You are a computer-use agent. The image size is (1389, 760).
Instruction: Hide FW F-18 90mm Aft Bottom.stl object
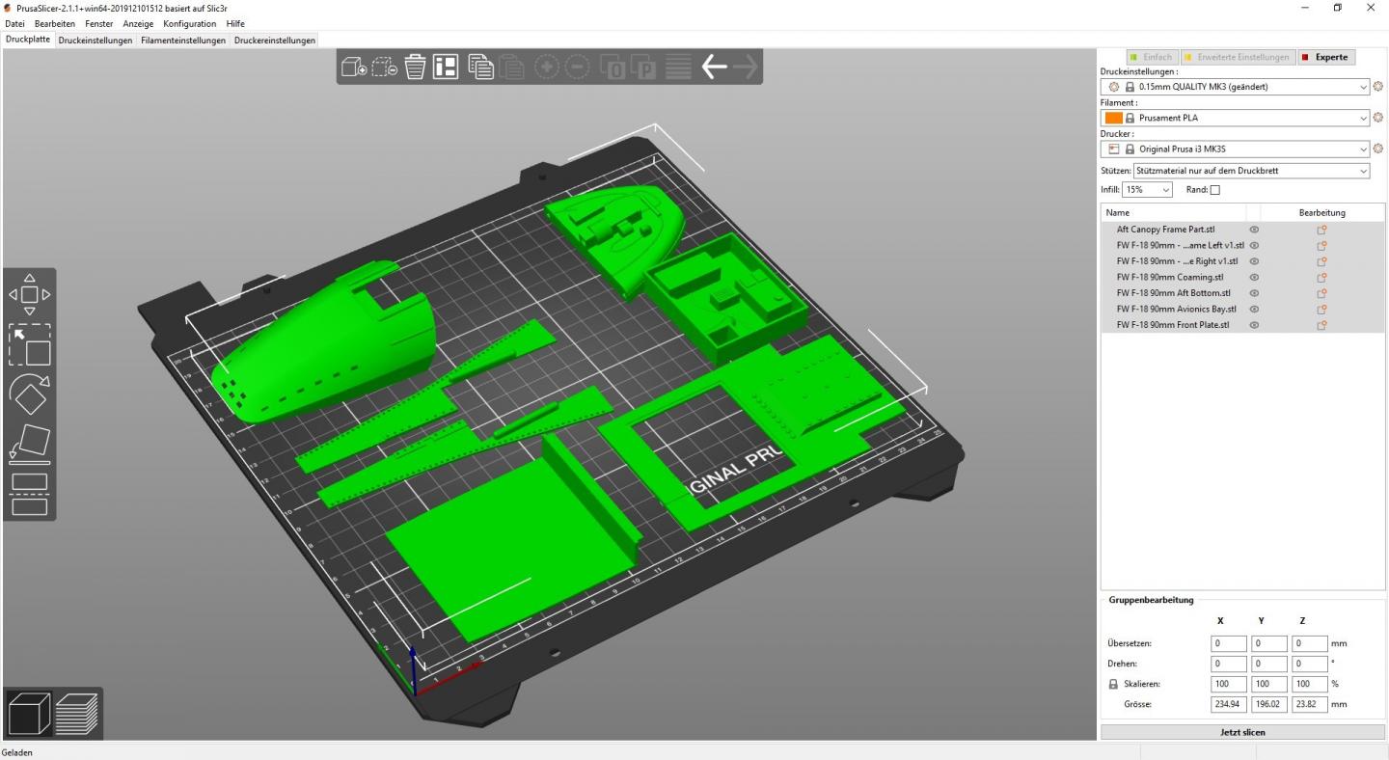click(1254, 293)
